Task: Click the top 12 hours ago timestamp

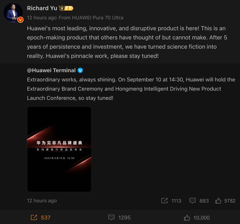Action: tap(42, 18)
